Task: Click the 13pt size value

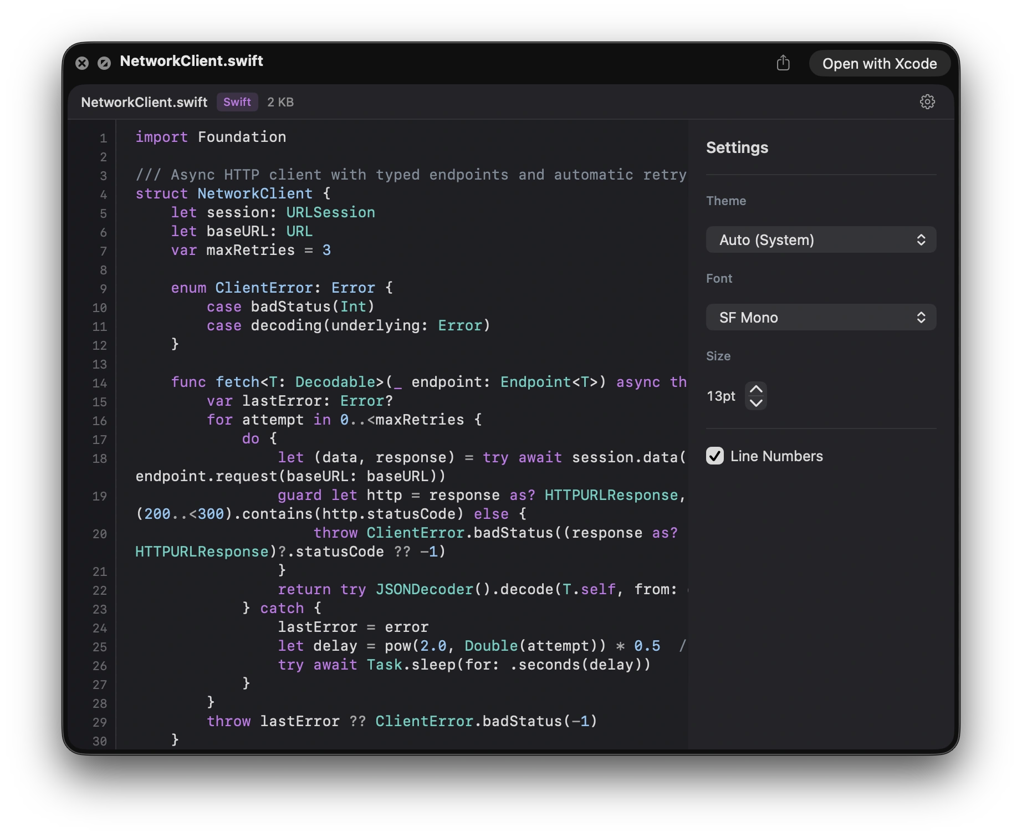Action: pyautogui.click(x=721, y=396)
